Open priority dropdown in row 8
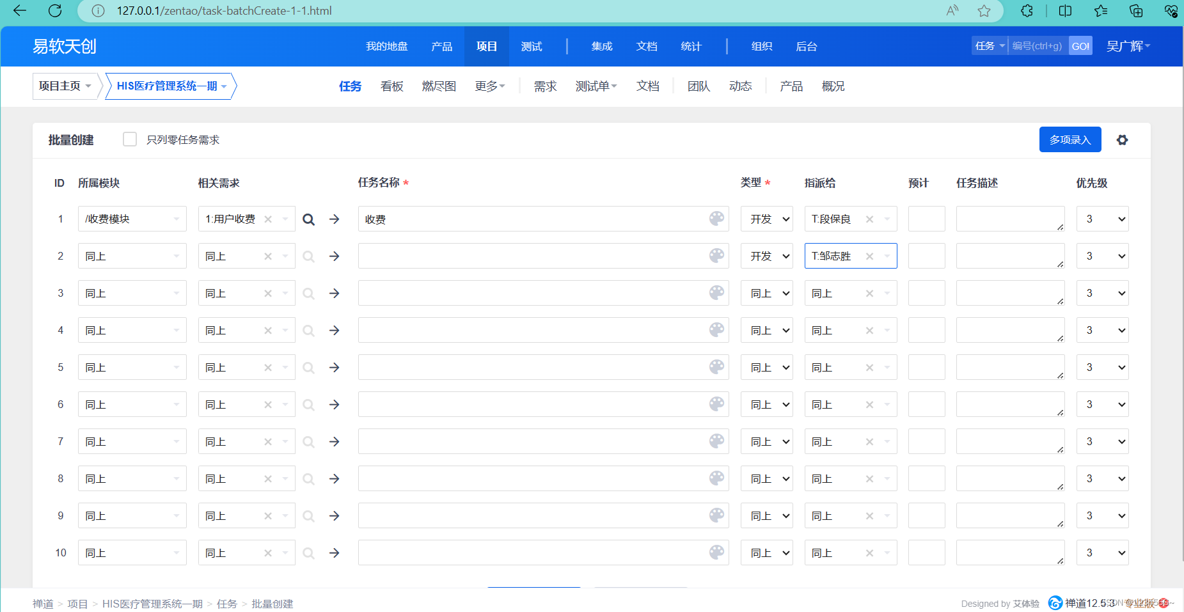Screen dimensions: 1184x612 point(1102,479)
